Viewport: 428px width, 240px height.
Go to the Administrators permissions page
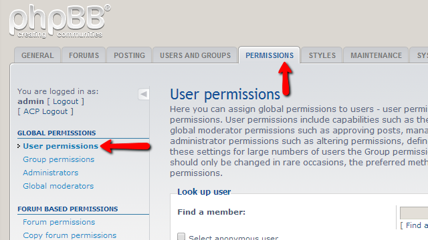coord(51,173)
